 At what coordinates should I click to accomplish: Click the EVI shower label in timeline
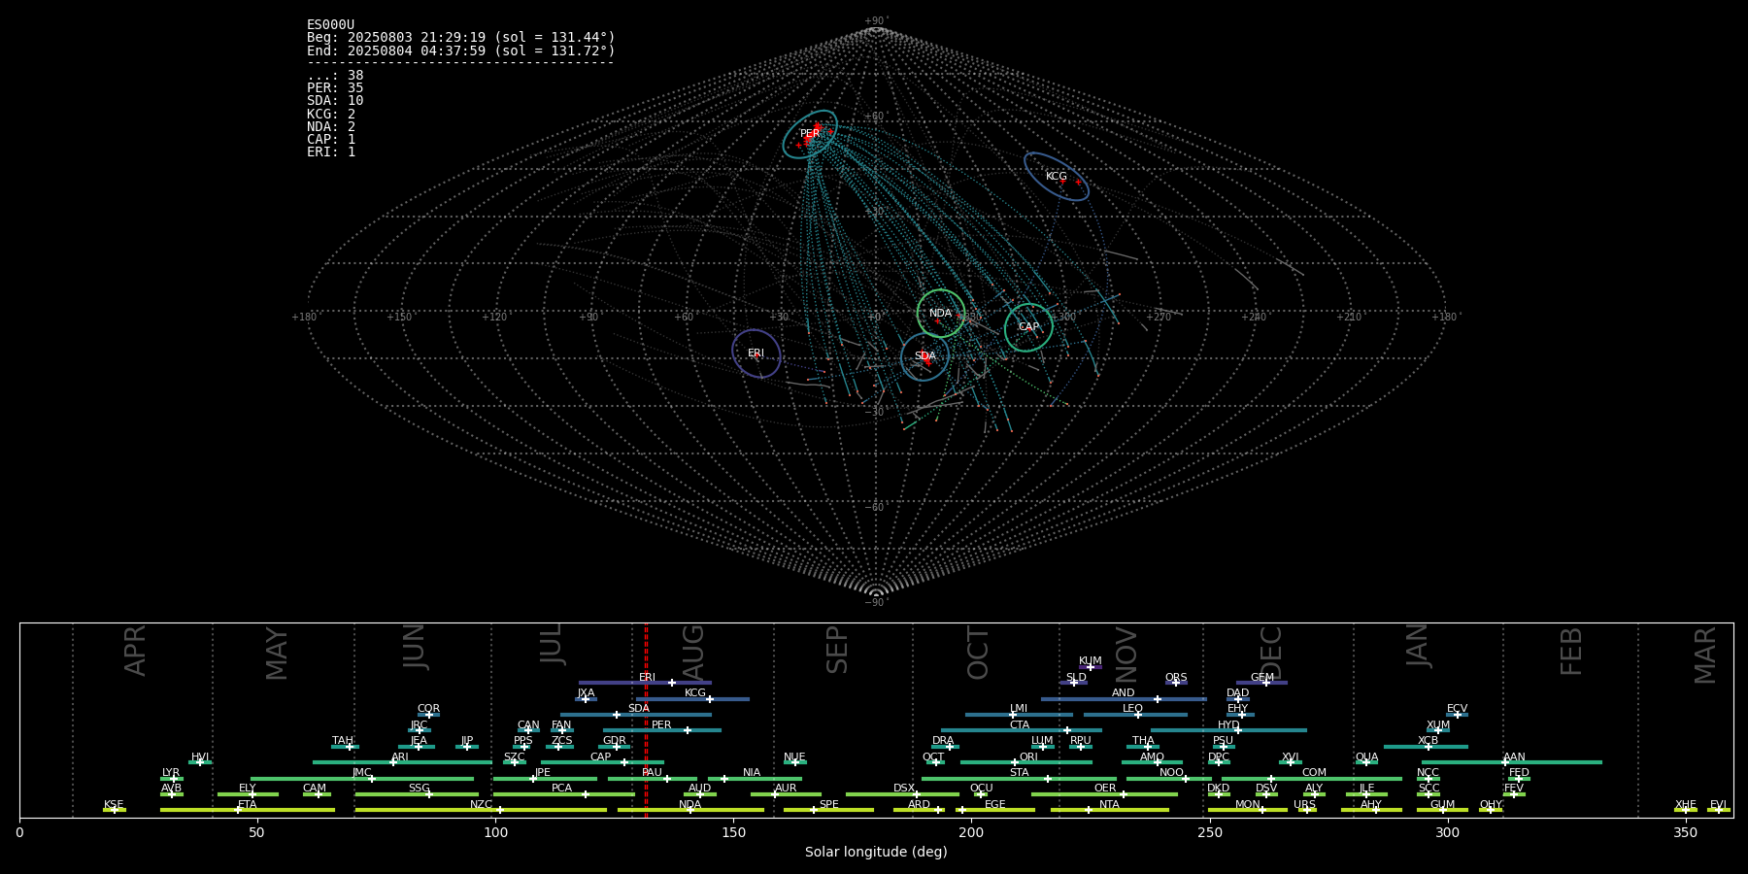click(x=1718, y=805)
